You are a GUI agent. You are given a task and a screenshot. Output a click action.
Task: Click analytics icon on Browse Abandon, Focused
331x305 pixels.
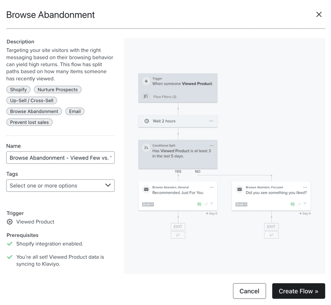click(x=300, y=204)
